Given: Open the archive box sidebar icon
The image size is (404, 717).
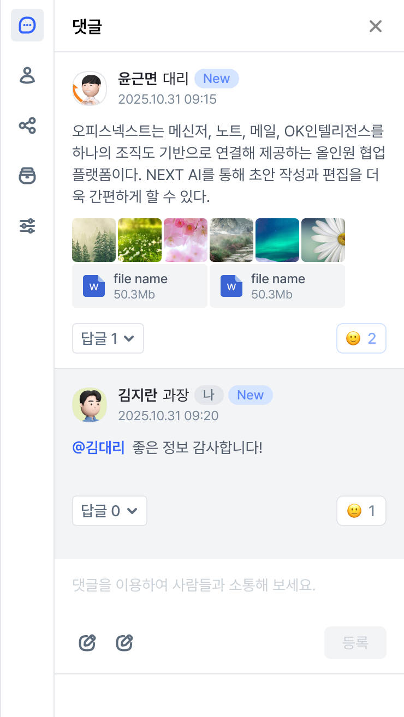Looking at the screenshot, I should click(27, 176).
